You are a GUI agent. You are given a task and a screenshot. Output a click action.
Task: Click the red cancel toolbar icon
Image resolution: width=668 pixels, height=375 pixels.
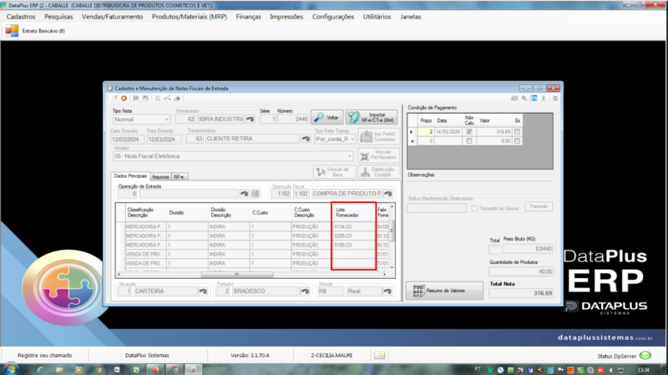pyautogui.click(x=124, y=99)
